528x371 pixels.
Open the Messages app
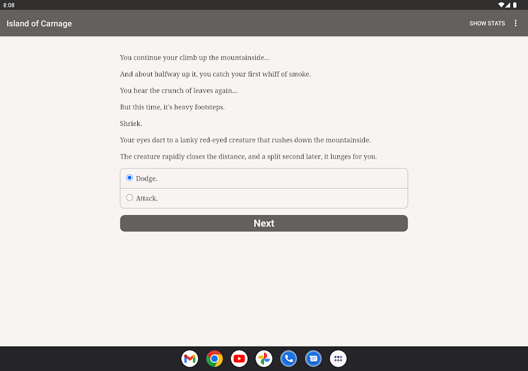pyautogui.click(x=314, y=358)
